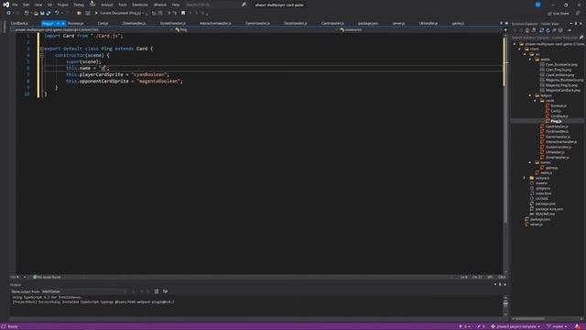Open the constructor member navigation dropdown

421,29
